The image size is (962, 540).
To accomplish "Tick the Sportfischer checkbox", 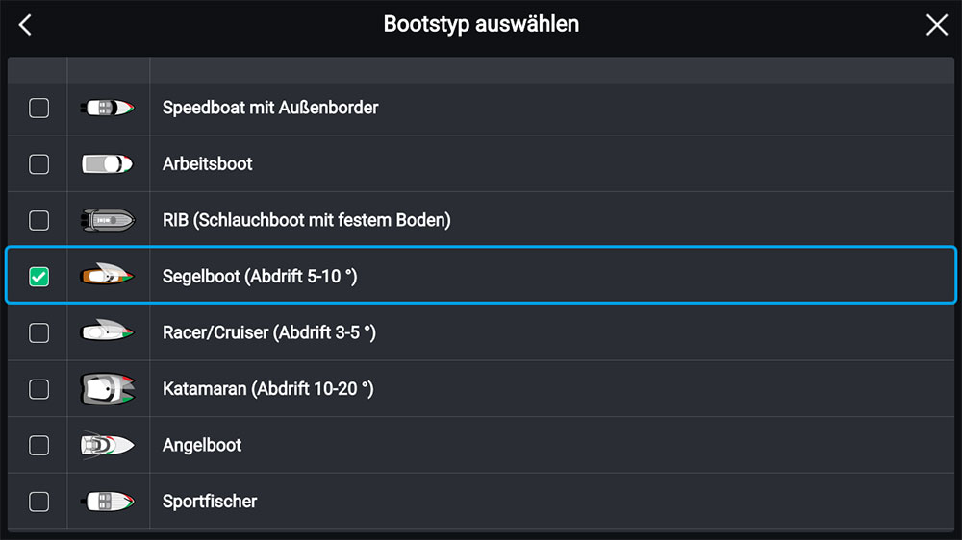I will point(38,502).
